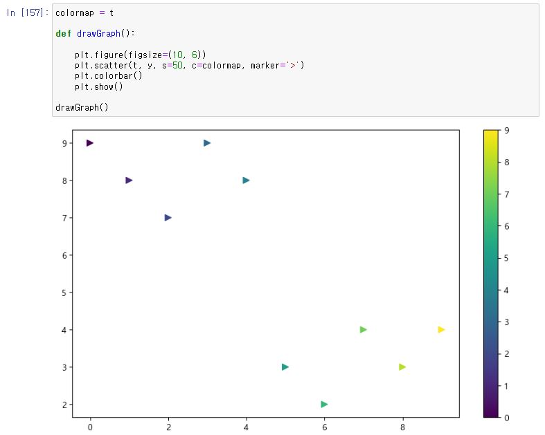Click the colorbar tick label 5
This screenshot has height=435, width=545.
(506, 258)
